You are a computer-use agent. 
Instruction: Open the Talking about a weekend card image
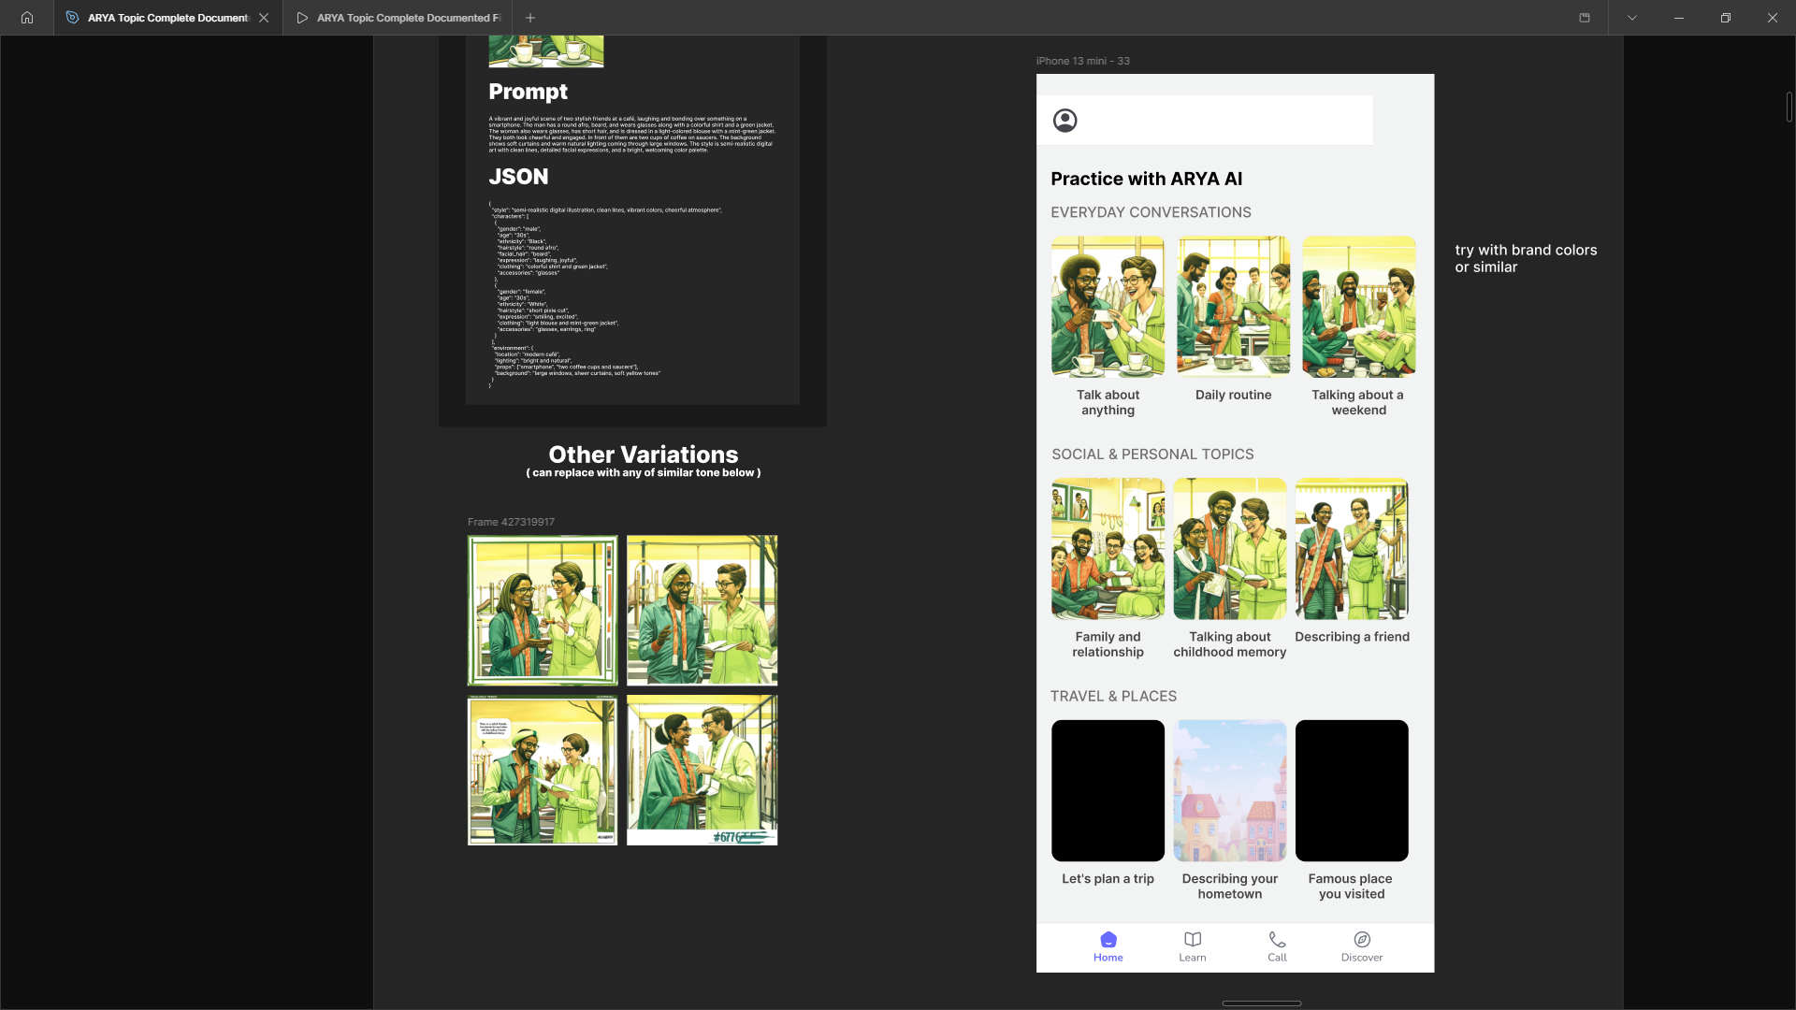click(1359, 307)
